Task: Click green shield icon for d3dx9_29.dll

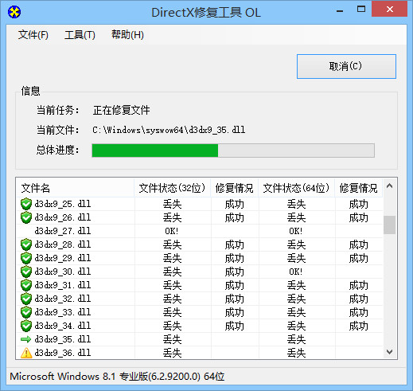Action: [x=26, y=258]
